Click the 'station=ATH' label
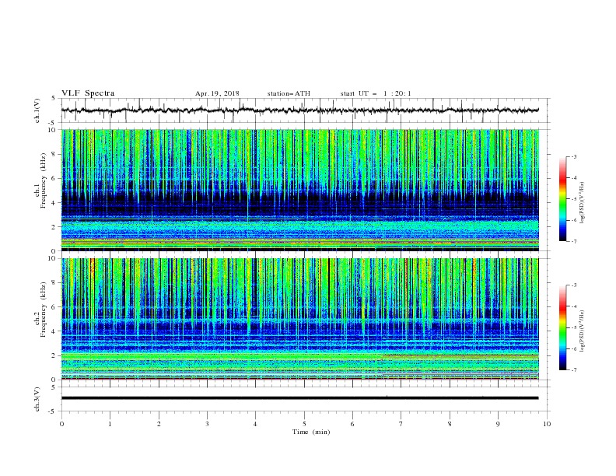Viewport: 616px width, 476px height. (289, 93)
